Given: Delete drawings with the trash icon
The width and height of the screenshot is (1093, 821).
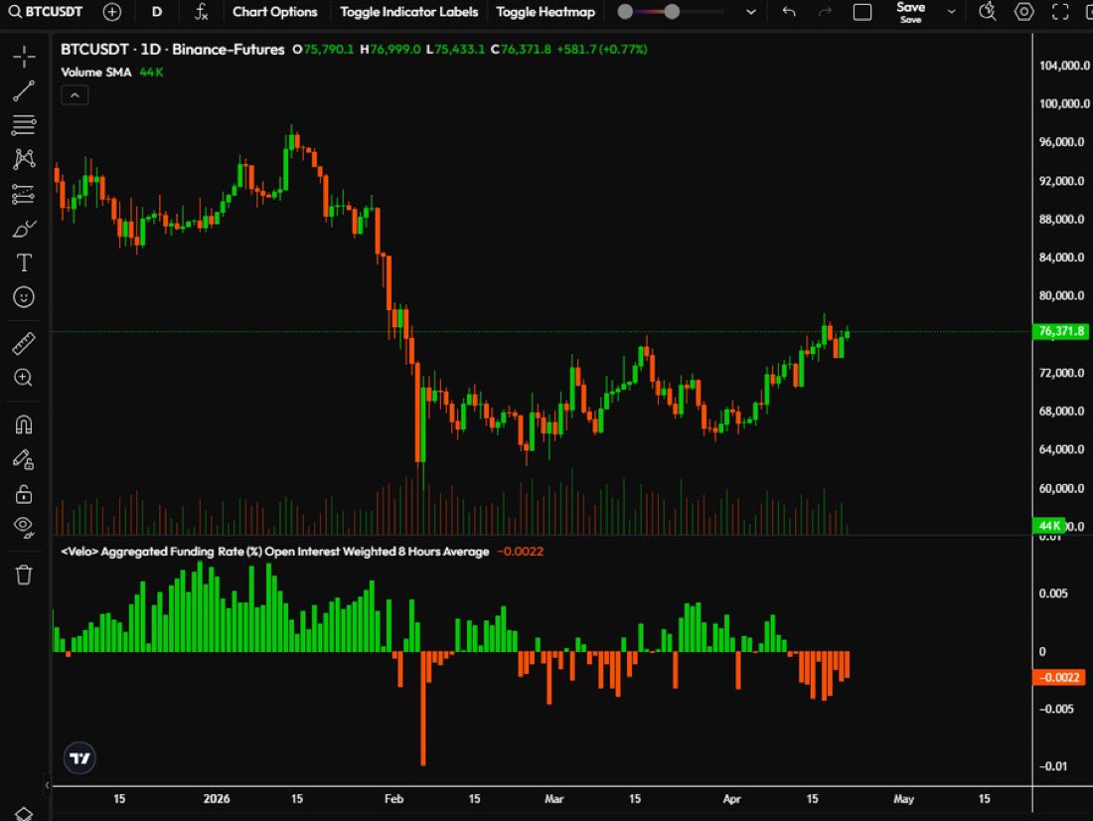Looking at the screenshot, I should pyautogui.click(x=24, y=575).
